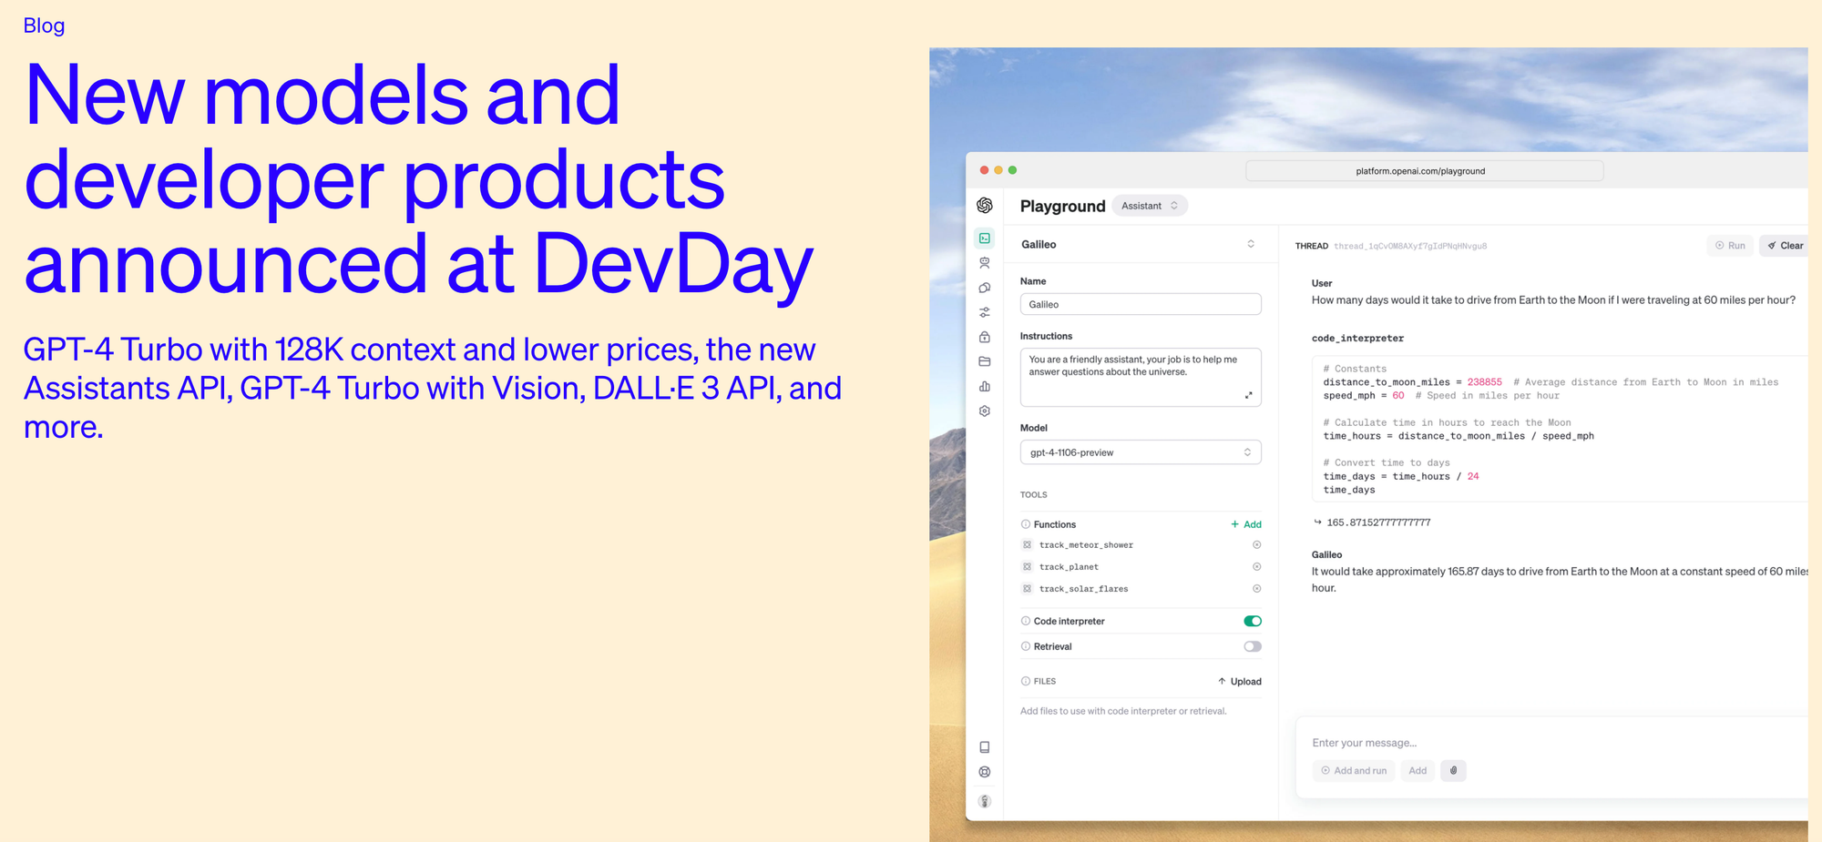
Task: Click the track_planet function name
Action: [x=1069, y=567]
